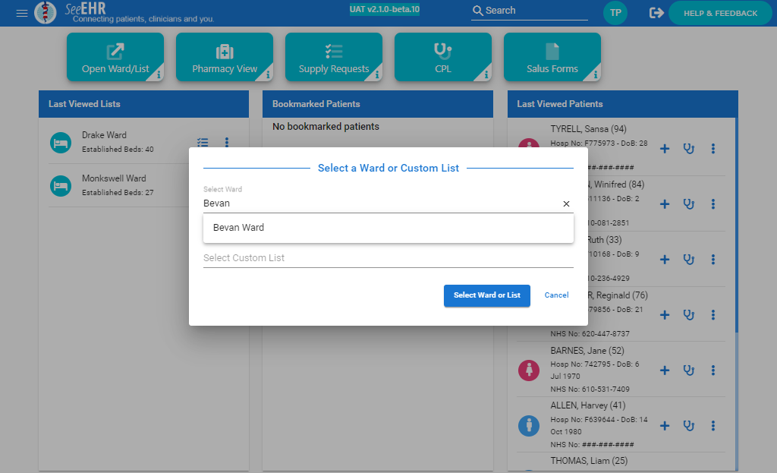Open more options for ALLEN, Harvey
This screenshot has width=777, height=473.
tap(713, 426)
